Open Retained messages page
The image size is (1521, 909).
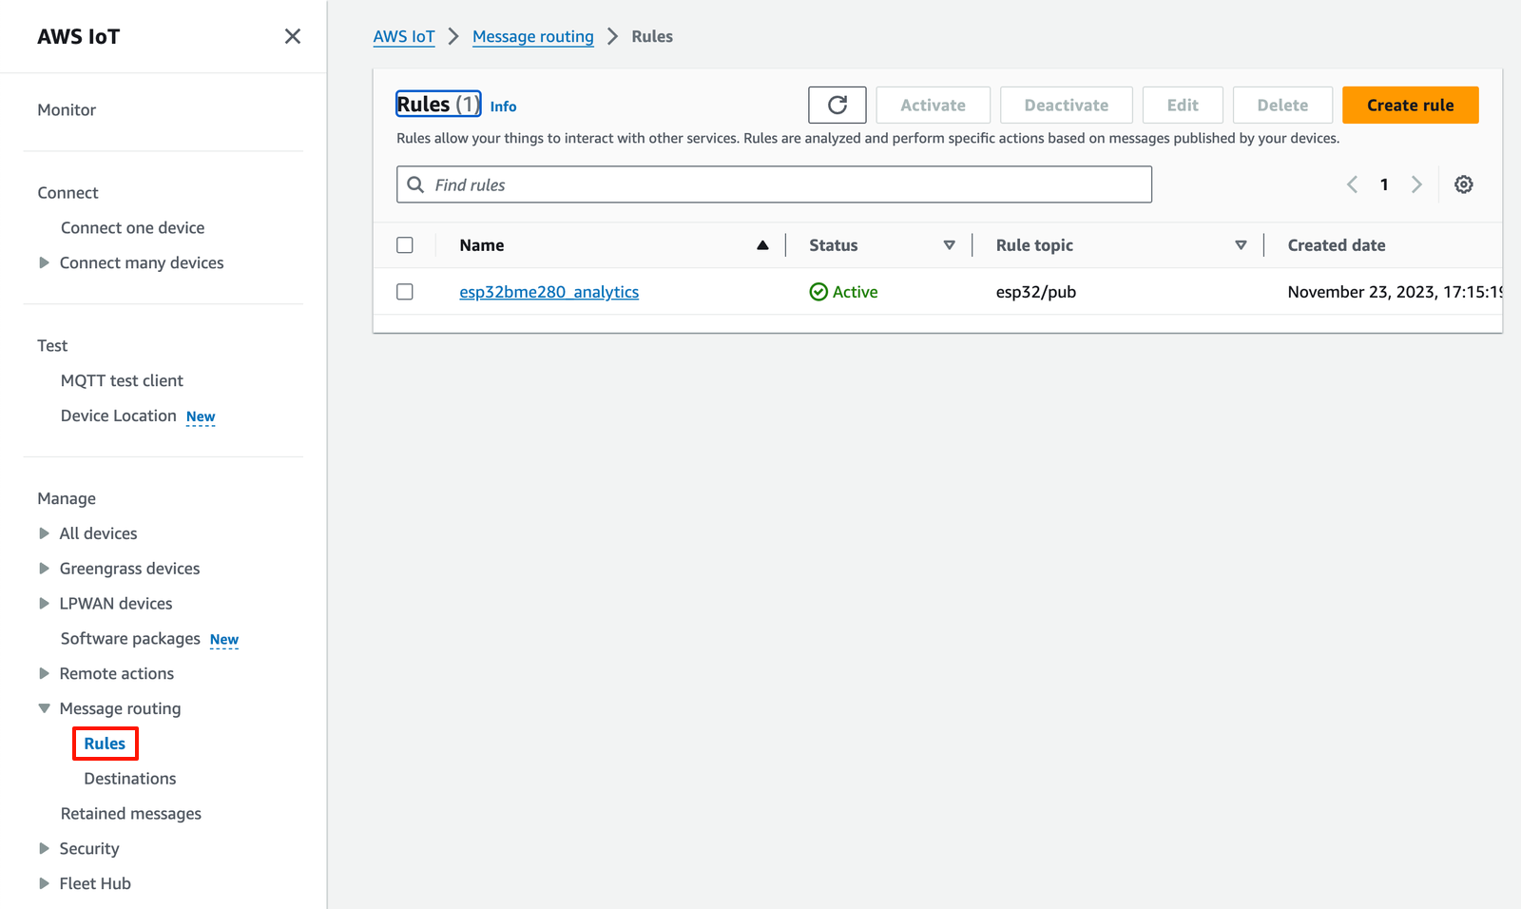pos(131,814)
